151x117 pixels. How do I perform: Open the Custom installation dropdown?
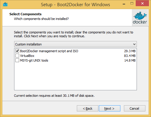[75, 44]
